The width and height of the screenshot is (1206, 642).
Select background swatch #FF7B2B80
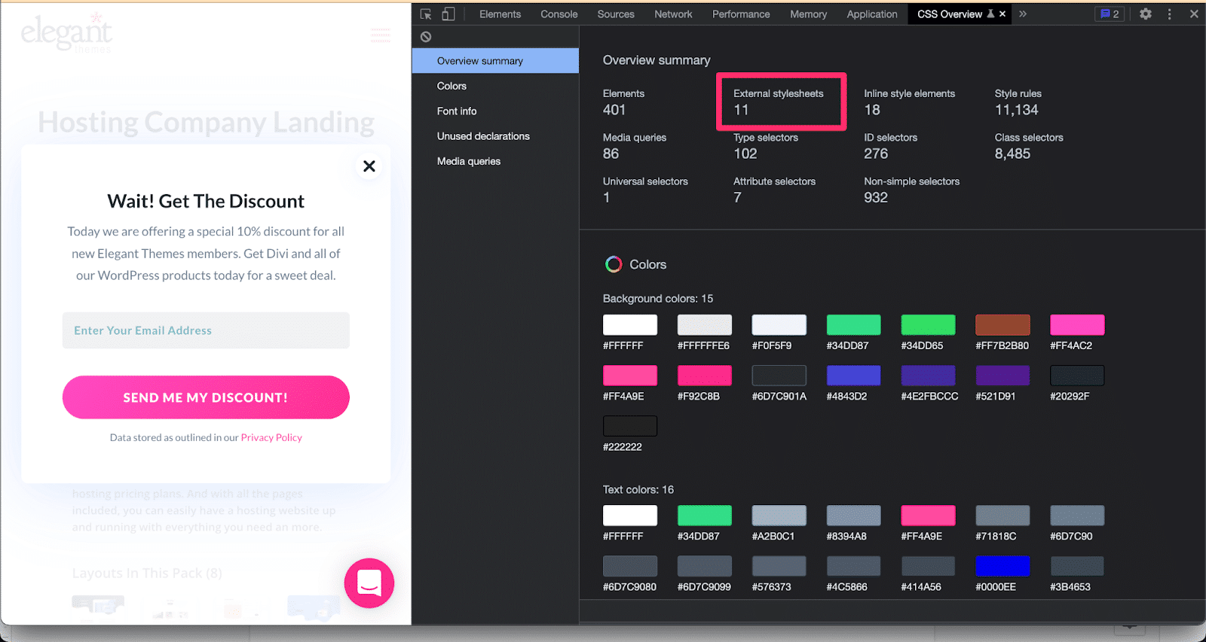pyautogui.click(x=1002, y=325)
